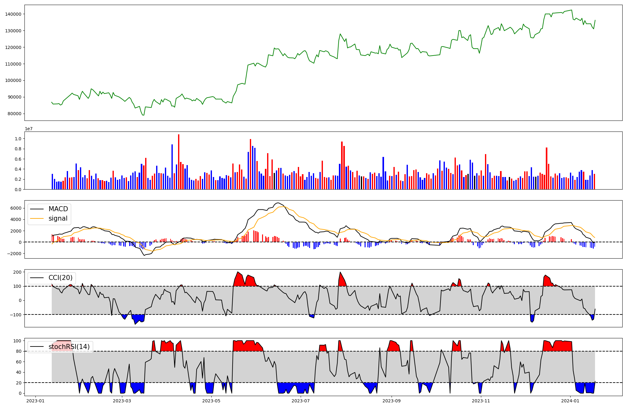Click the 100000 price axis label
Screen dimensions: 627x408
13,80
